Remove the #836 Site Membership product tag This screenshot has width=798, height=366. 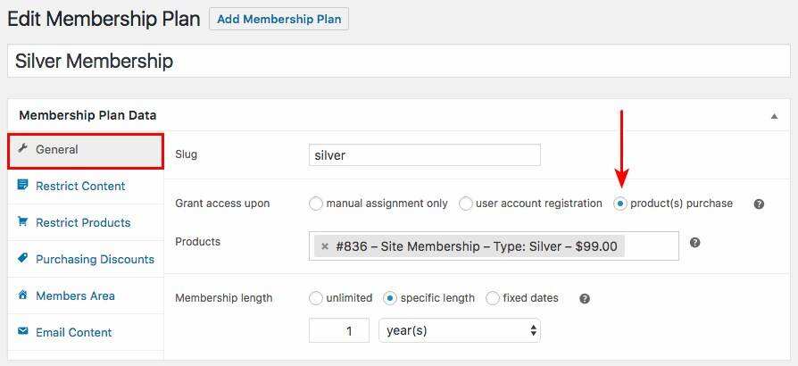325,246
